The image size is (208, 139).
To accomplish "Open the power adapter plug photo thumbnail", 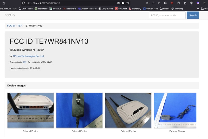I will coord(79,110).
